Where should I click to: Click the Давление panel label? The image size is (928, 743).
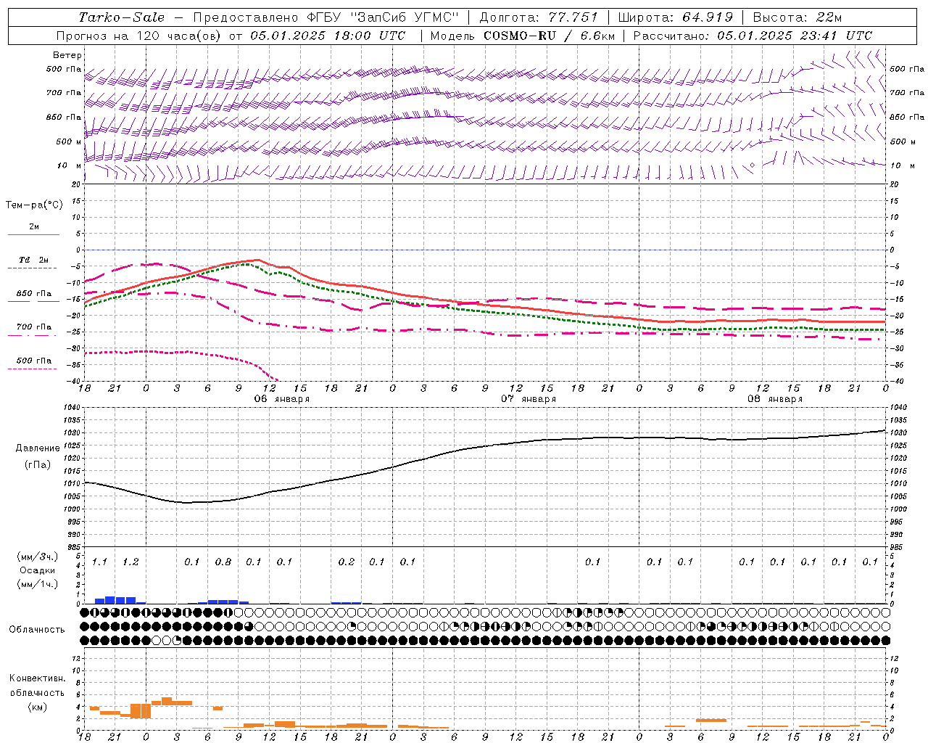point(38,448)
